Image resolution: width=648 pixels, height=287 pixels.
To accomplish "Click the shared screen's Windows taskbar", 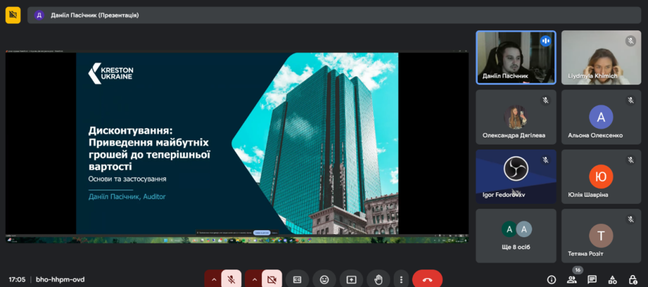I will (x=237, y=240).
